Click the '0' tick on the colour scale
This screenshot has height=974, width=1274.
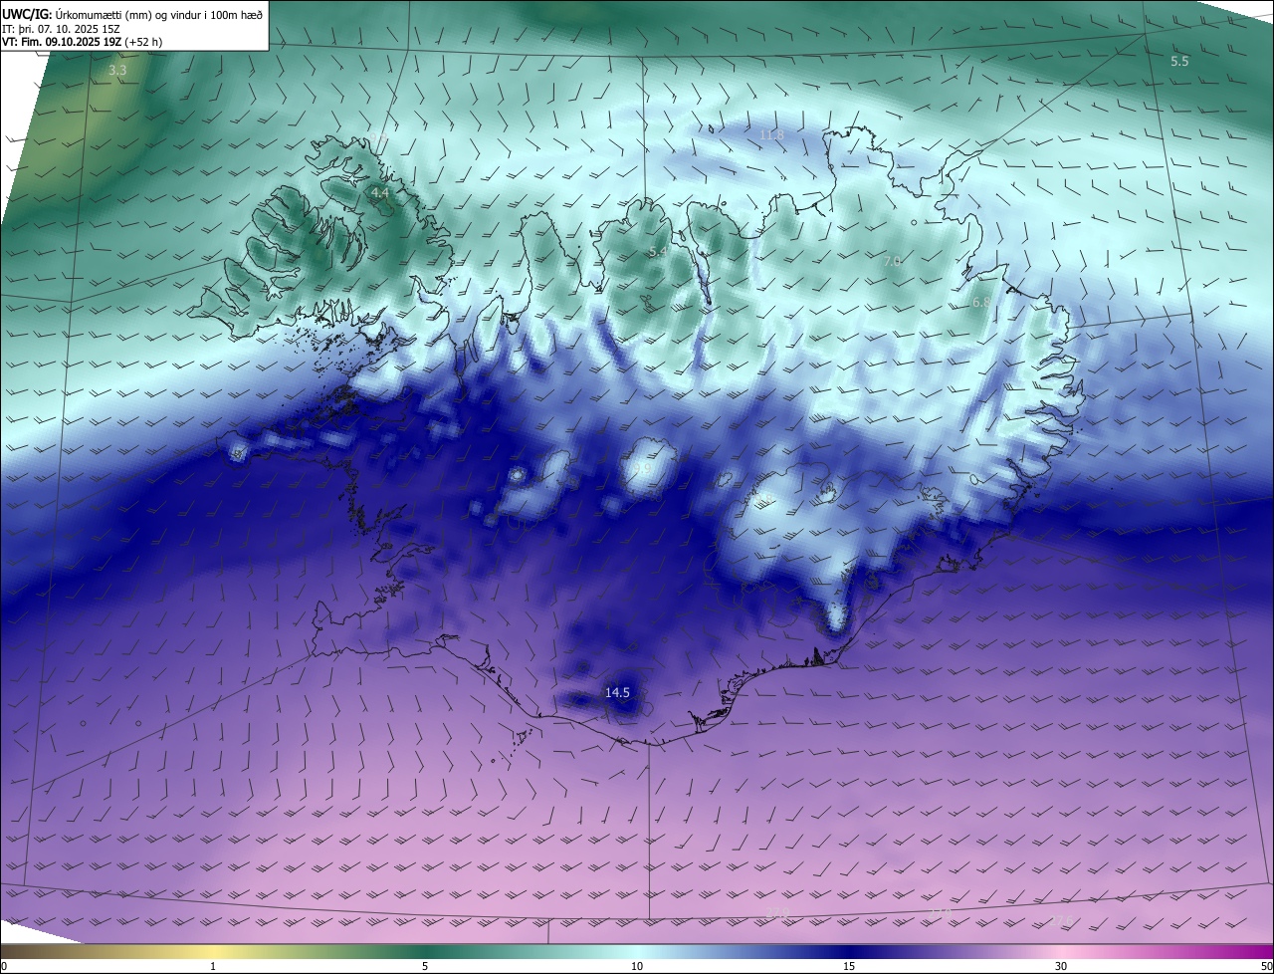coord(4,966)
